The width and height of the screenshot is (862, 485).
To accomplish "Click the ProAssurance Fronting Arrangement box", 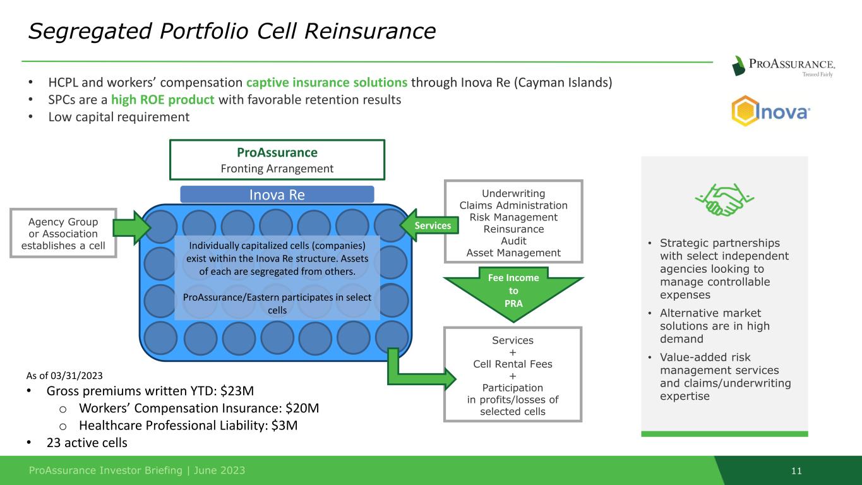I will [x=277, y=160].
